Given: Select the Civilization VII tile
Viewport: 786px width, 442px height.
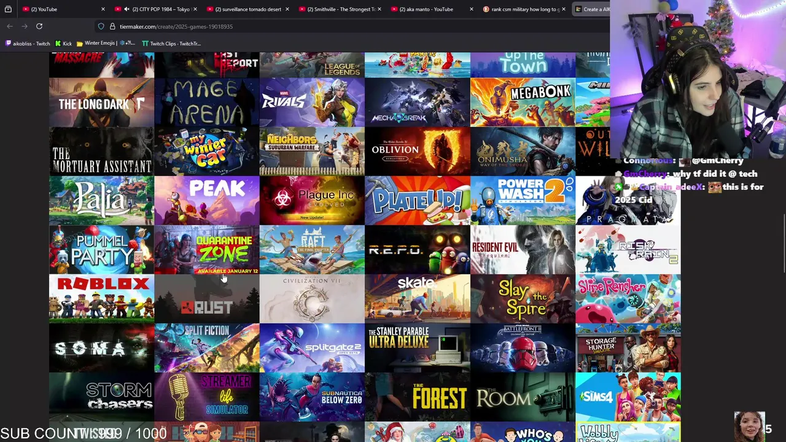Looking at the screenshot, I should pos(312,299).
